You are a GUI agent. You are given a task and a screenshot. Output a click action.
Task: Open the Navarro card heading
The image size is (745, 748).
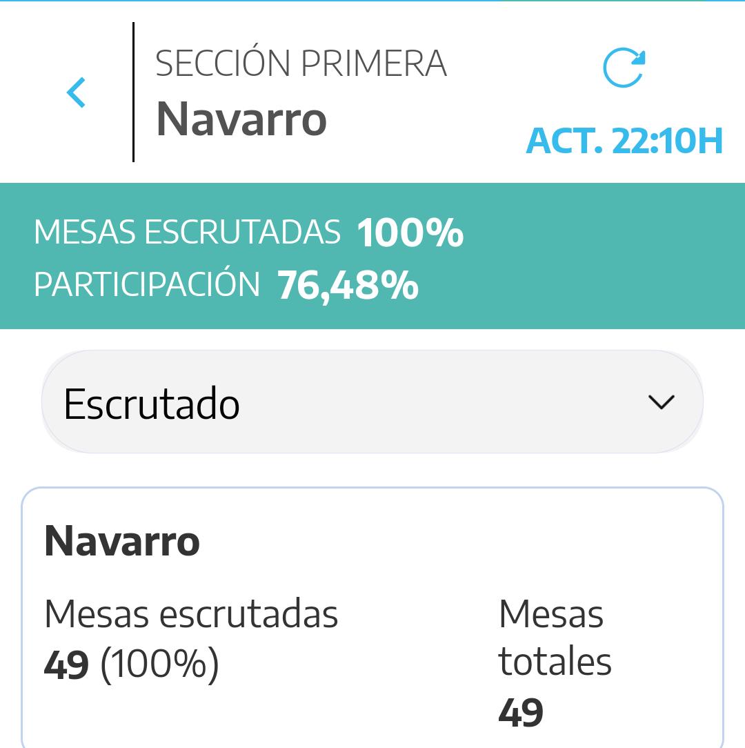pyautogui.click(x=122, y=541)
